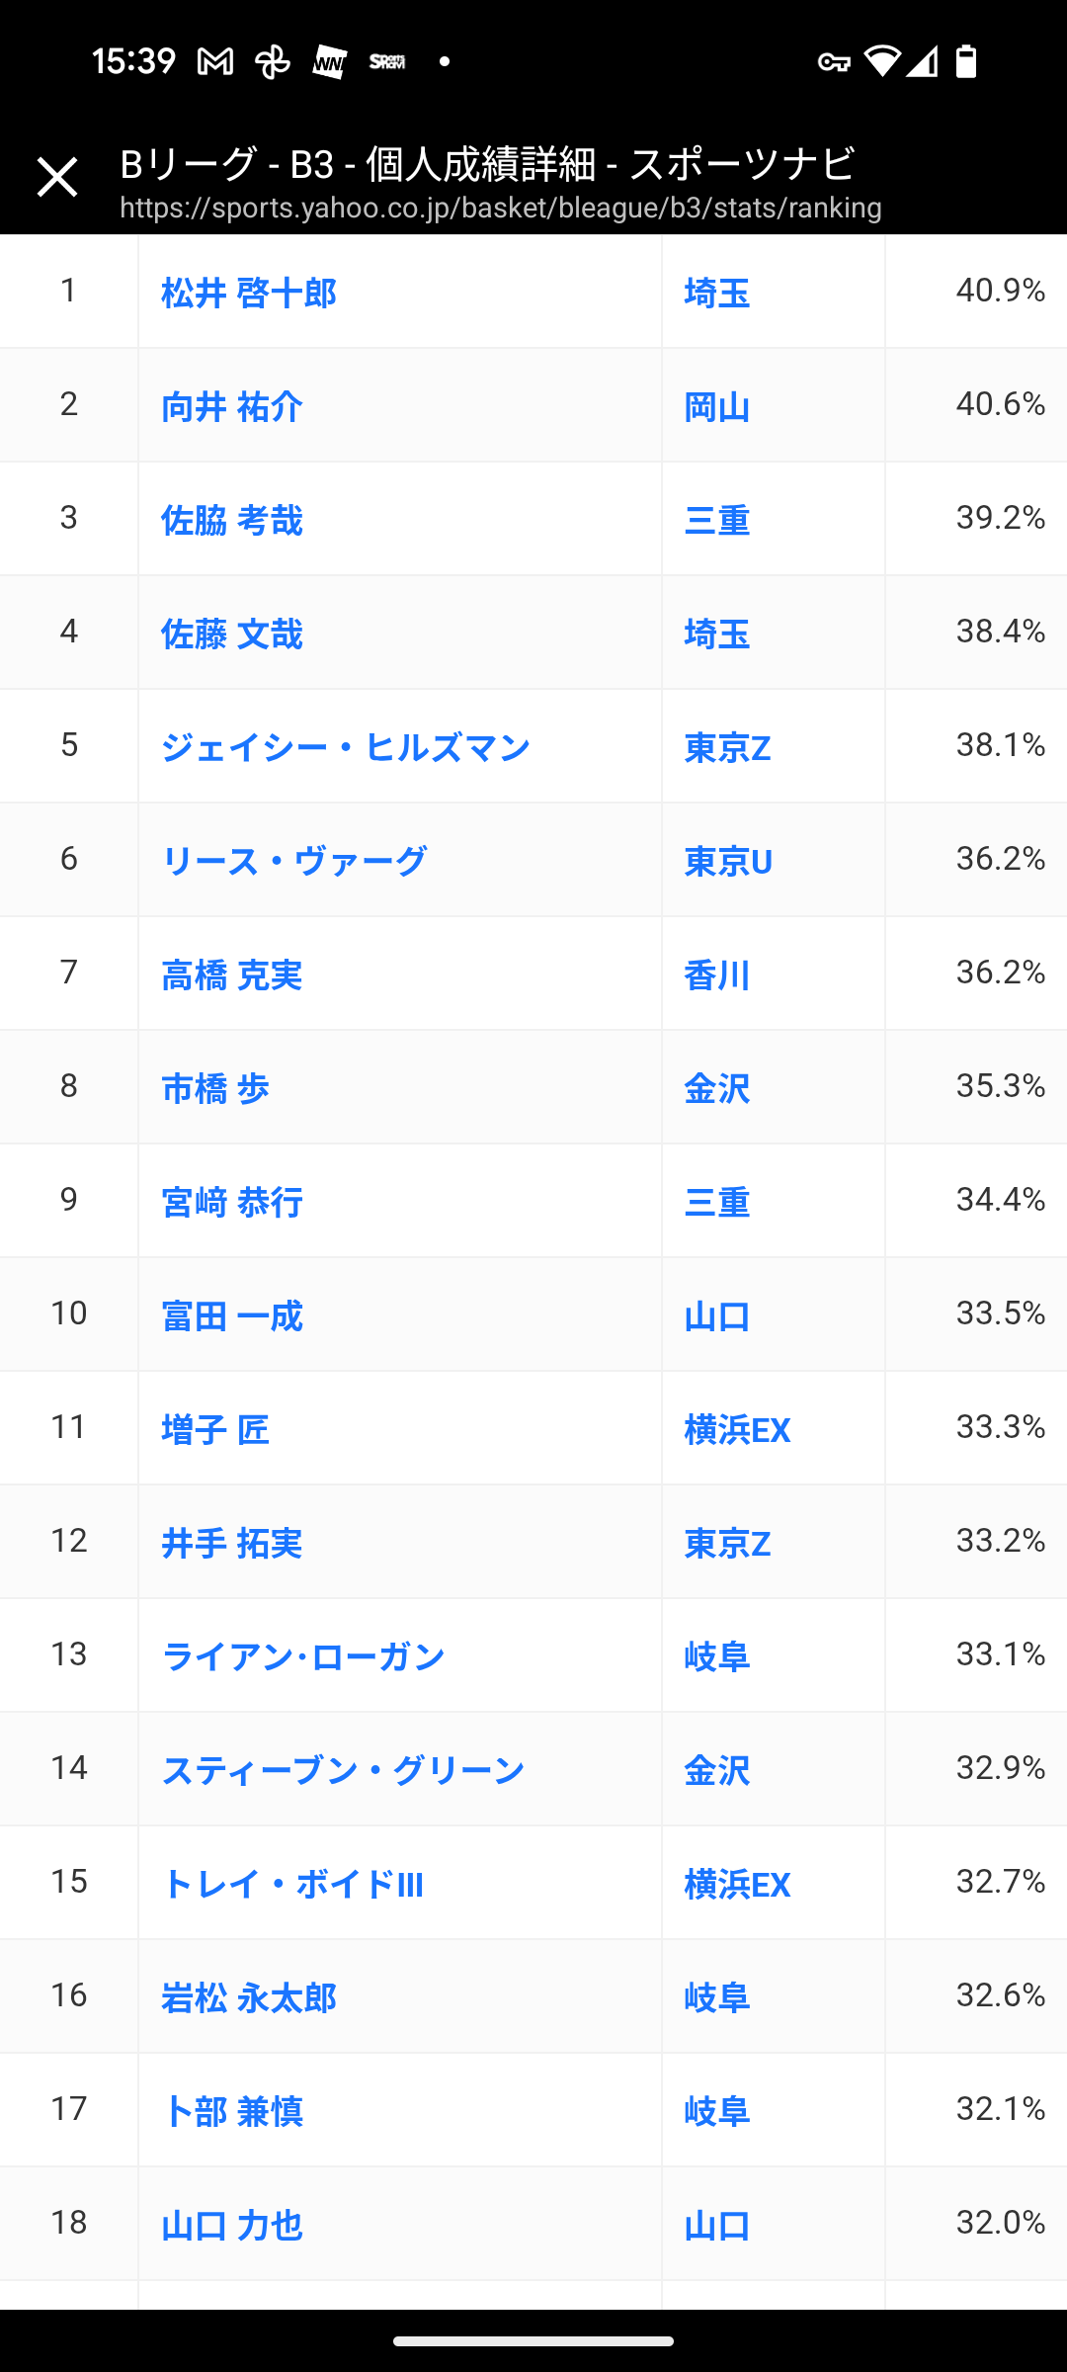Tap the home gesture bar at bottom
Screen dimensions: 1067x2372
533,2340
